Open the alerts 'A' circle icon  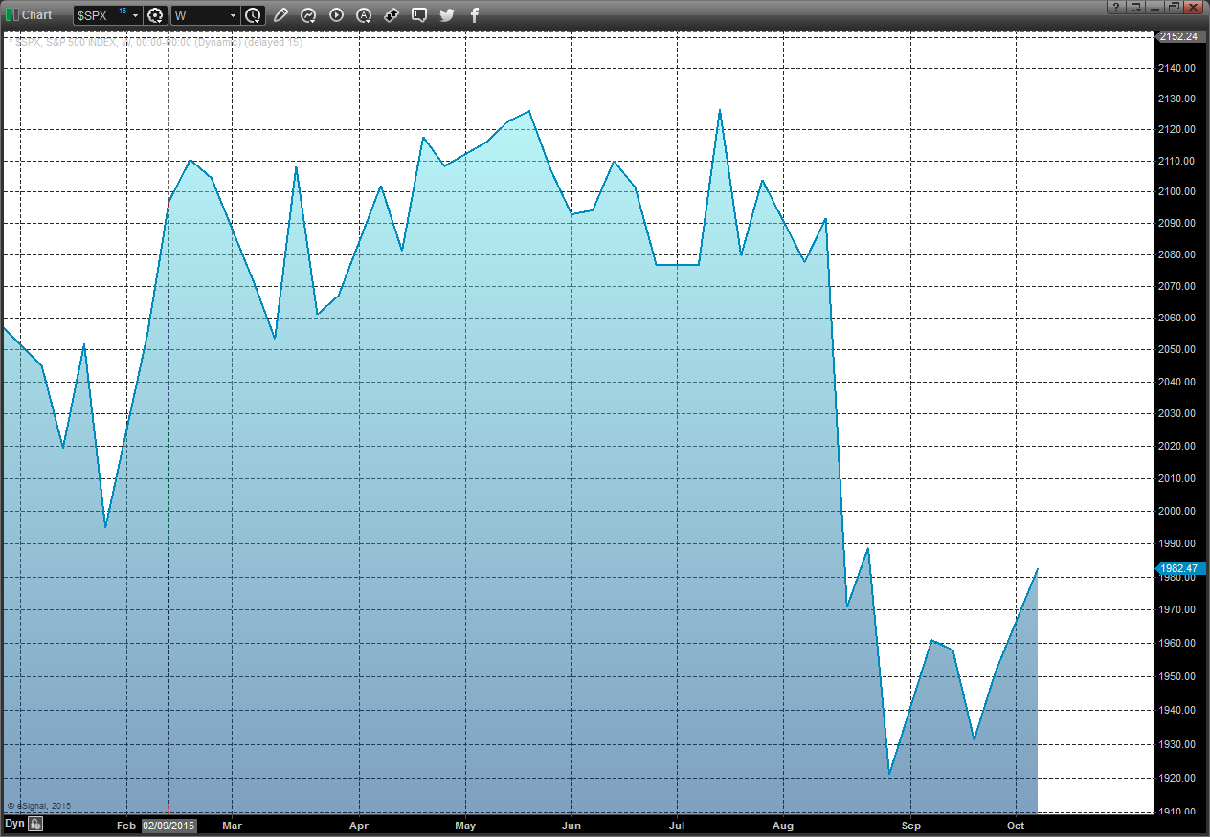pos(364,15)
